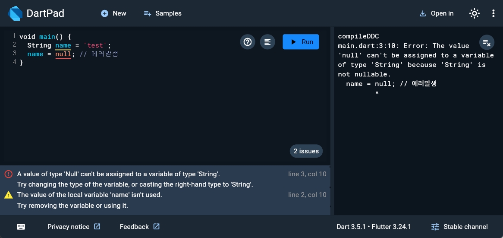The image size is (503, 238).
Task: Click 'Try removing the variable or using it.' hint
Action: [72, 206]
